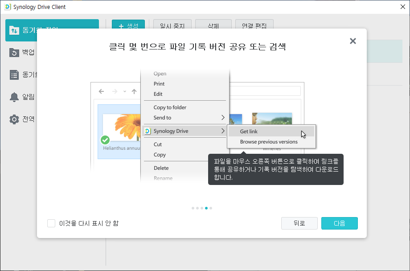Screen dimensions: 410x271
Task: Click the Synology Drive logo in context menu
Action: pos(148,131)
